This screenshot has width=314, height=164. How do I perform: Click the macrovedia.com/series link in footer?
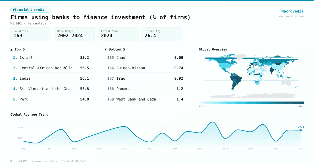[59, 161]
